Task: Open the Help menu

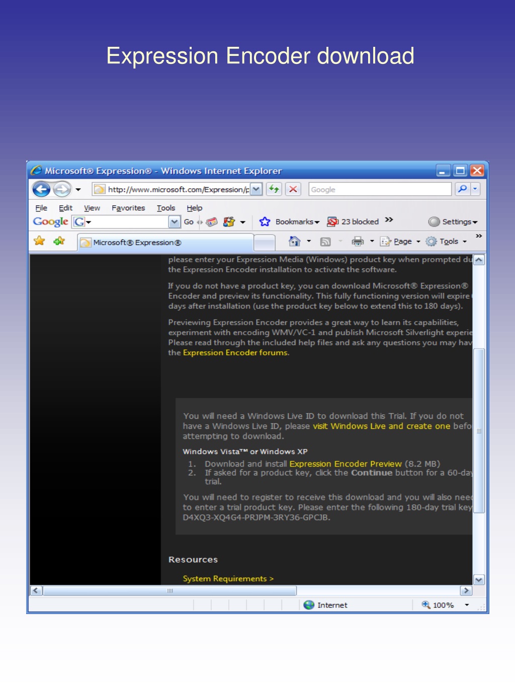Action: 195,208
